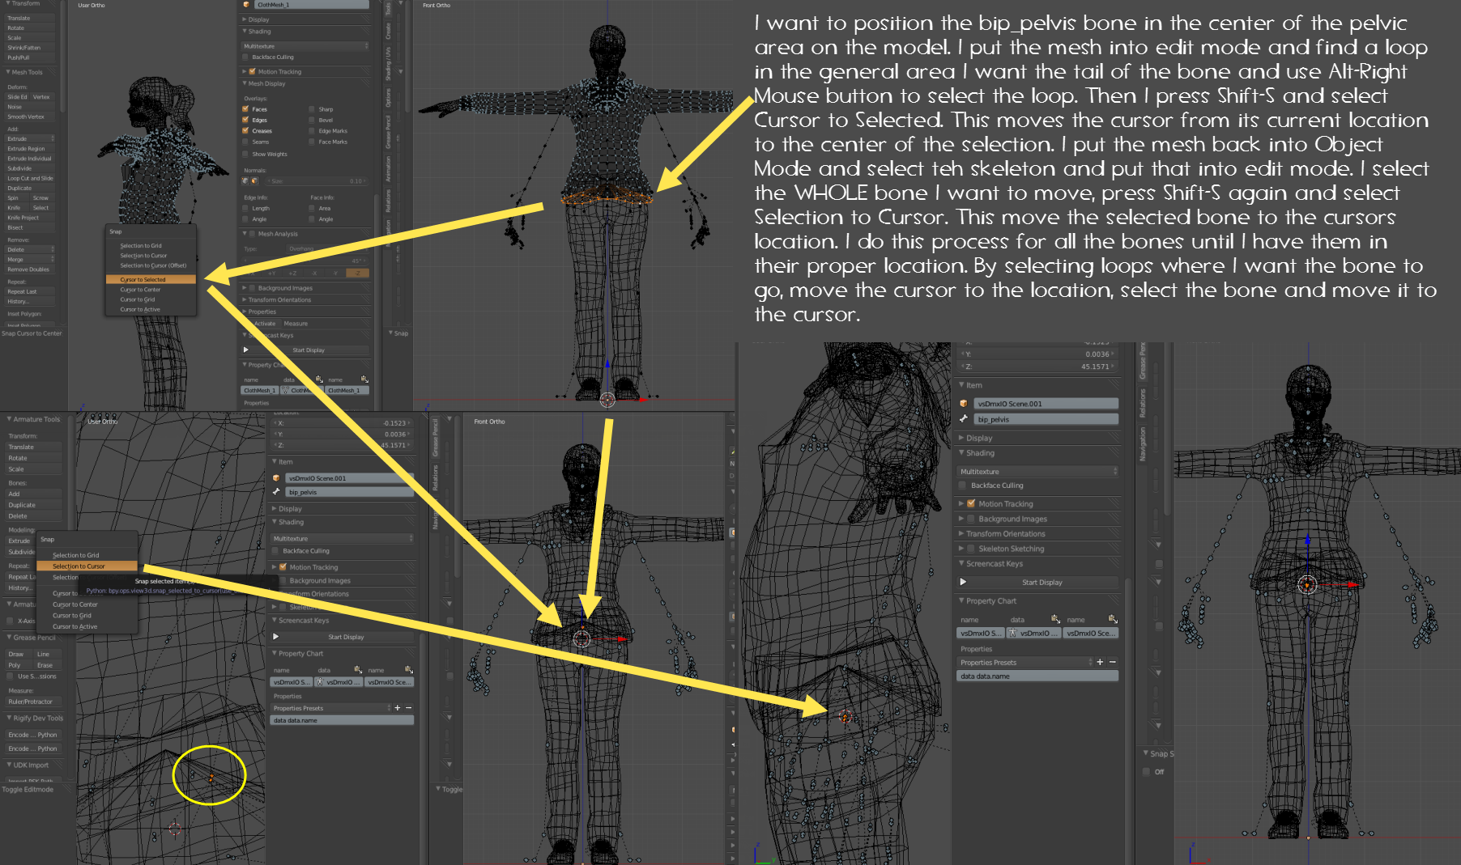1461x865 pixels.
Task: Uncheck the Edges overlay checkbox
Action: click(x=245, y=120)
